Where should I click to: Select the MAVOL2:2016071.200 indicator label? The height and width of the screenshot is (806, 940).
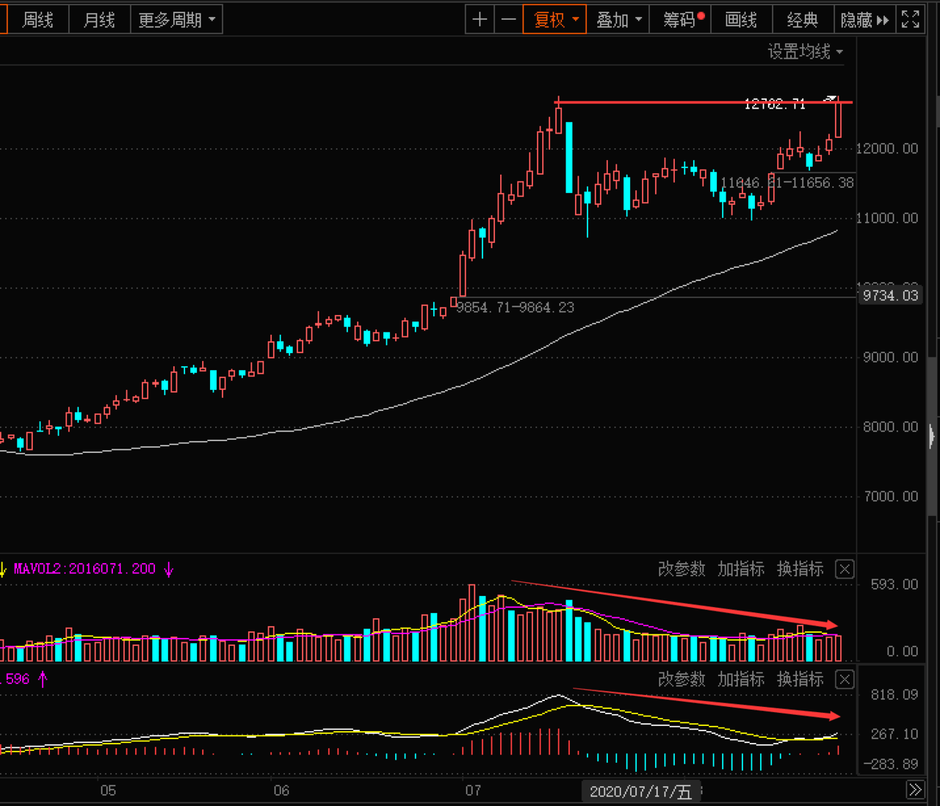pos(84,569)
